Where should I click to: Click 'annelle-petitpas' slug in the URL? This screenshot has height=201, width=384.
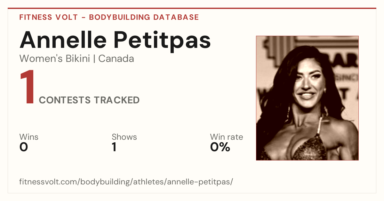(199, 182)
